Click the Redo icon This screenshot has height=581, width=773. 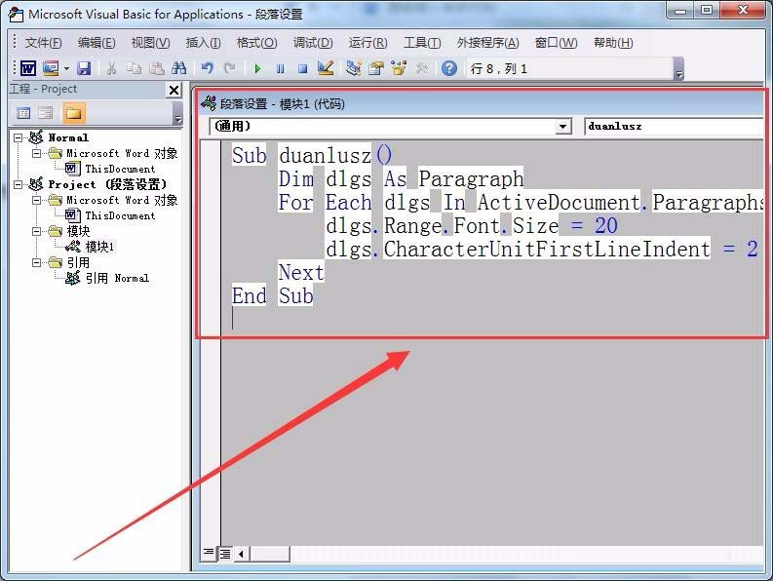[229, 68]
